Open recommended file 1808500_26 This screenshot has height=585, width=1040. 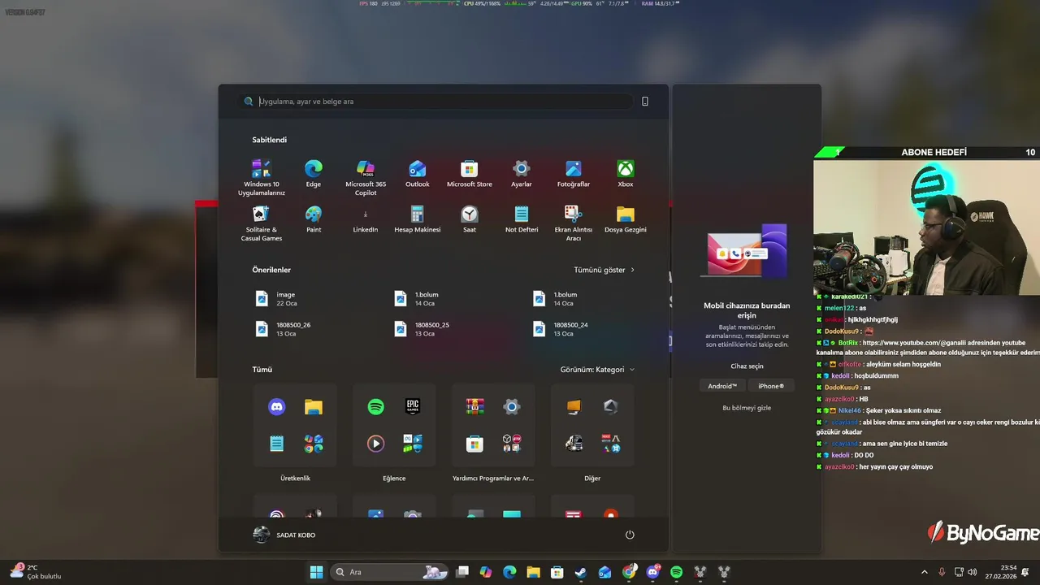(283, 329)
